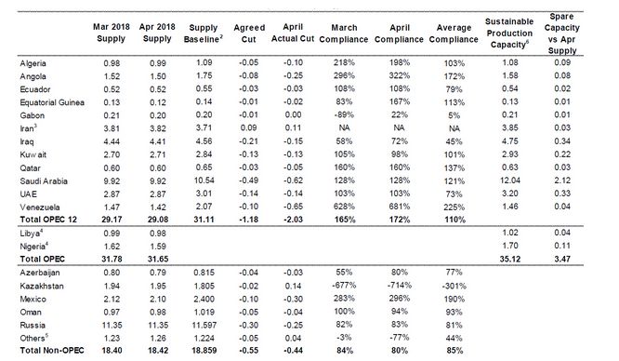Select Russia's 11.597 supply baseline cell

coord(204,325)
